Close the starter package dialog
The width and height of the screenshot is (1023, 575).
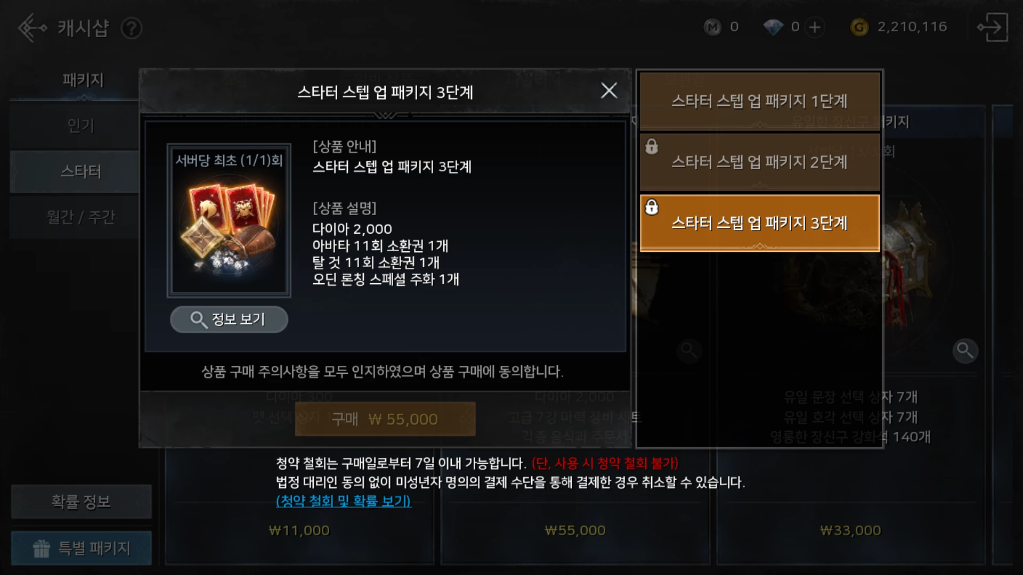pyautogui.click(x=609, y=91)
